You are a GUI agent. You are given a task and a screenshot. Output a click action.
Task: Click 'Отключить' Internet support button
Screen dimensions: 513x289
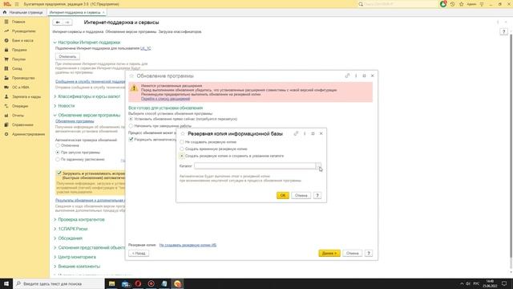click(67, 57)
